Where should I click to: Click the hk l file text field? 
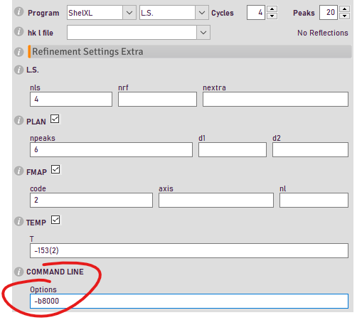(132, 33)
